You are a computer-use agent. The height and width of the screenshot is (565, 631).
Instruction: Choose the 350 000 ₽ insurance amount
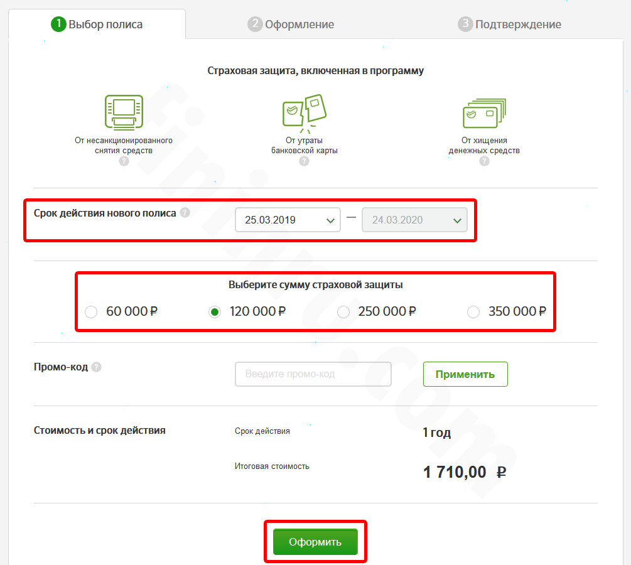[473, 312]
